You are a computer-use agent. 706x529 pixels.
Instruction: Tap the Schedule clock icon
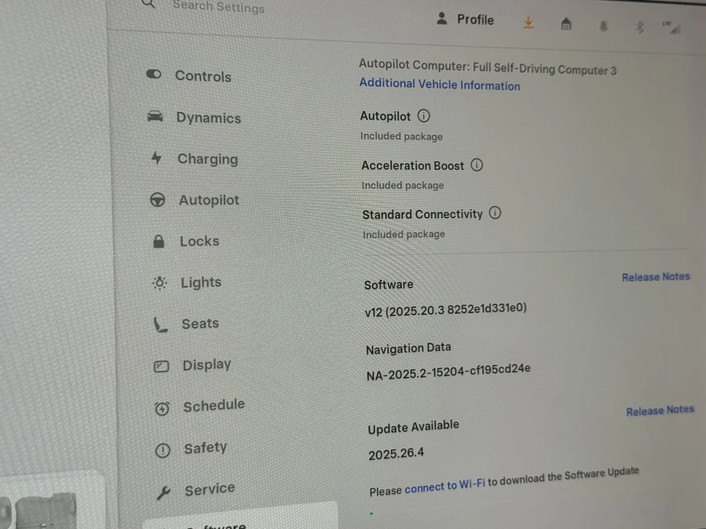pyautogui.click(x=162, y=409)
